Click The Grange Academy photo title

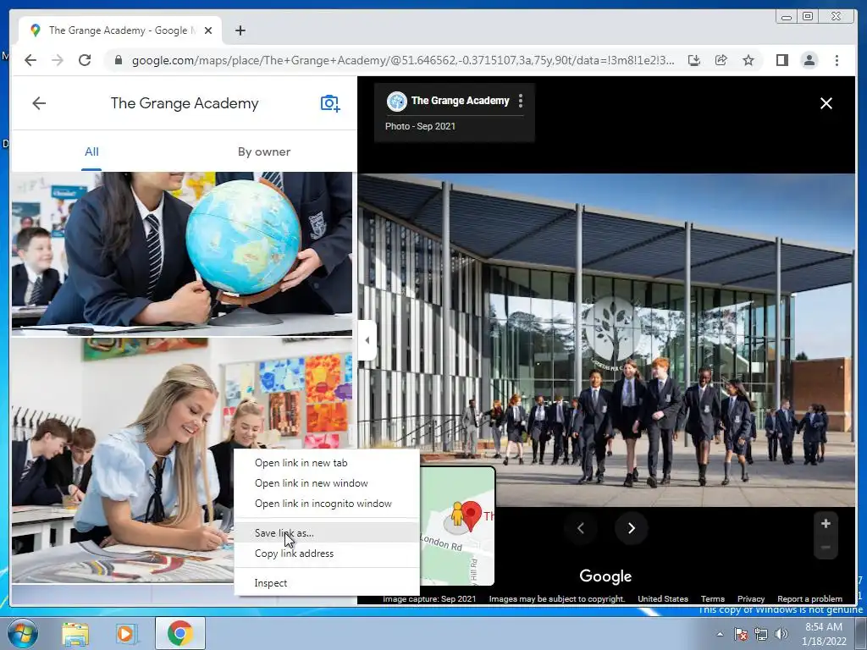[x=460, y=101]
